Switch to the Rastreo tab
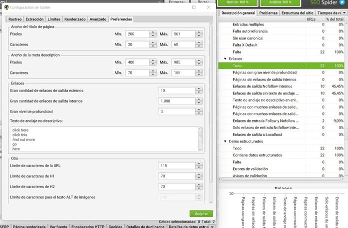 point(15,19)
